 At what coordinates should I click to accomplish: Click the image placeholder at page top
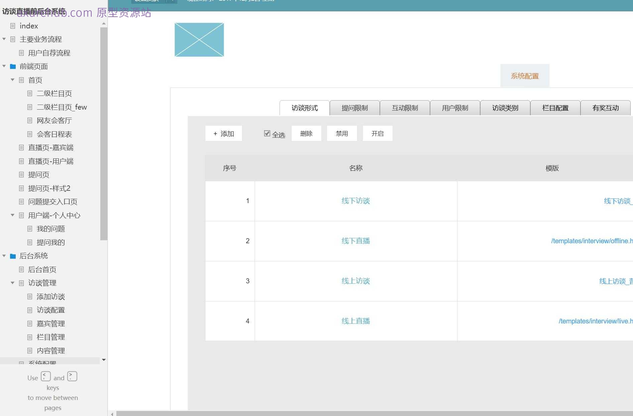point(199,39)
